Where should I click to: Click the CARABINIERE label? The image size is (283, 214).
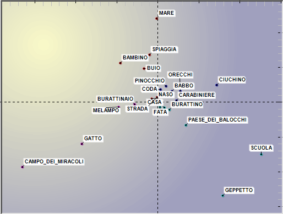(197, 95)
